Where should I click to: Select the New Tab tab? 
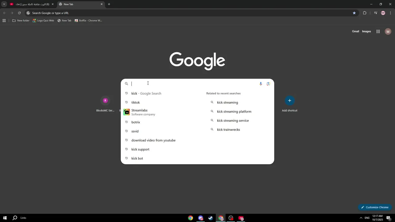pos(81,4)
